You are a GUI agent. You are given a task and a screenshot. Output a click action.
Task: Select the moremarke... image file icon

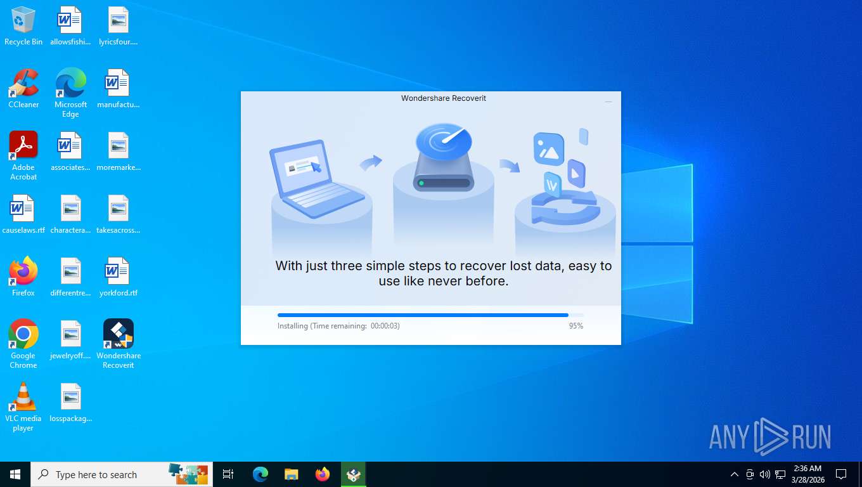coord(118,152)
